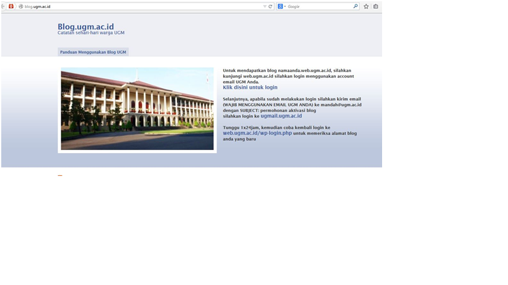Click the reload page icon
The width and height of the screenshot is (508, 285).
pyautogui.click(x=270, y=6)
